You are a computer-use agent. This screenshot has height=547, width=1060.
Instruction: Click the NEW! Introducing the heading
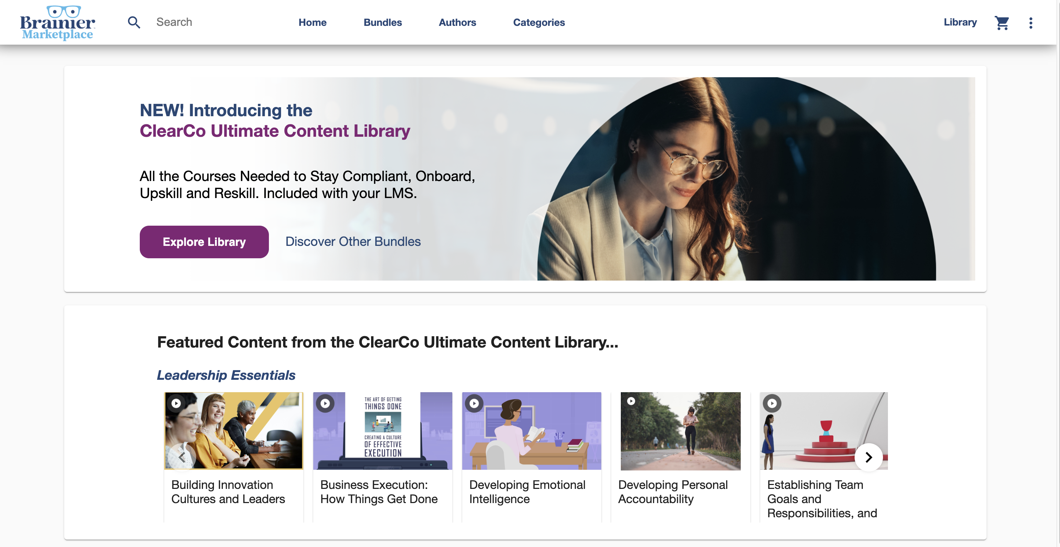[226, 110]
